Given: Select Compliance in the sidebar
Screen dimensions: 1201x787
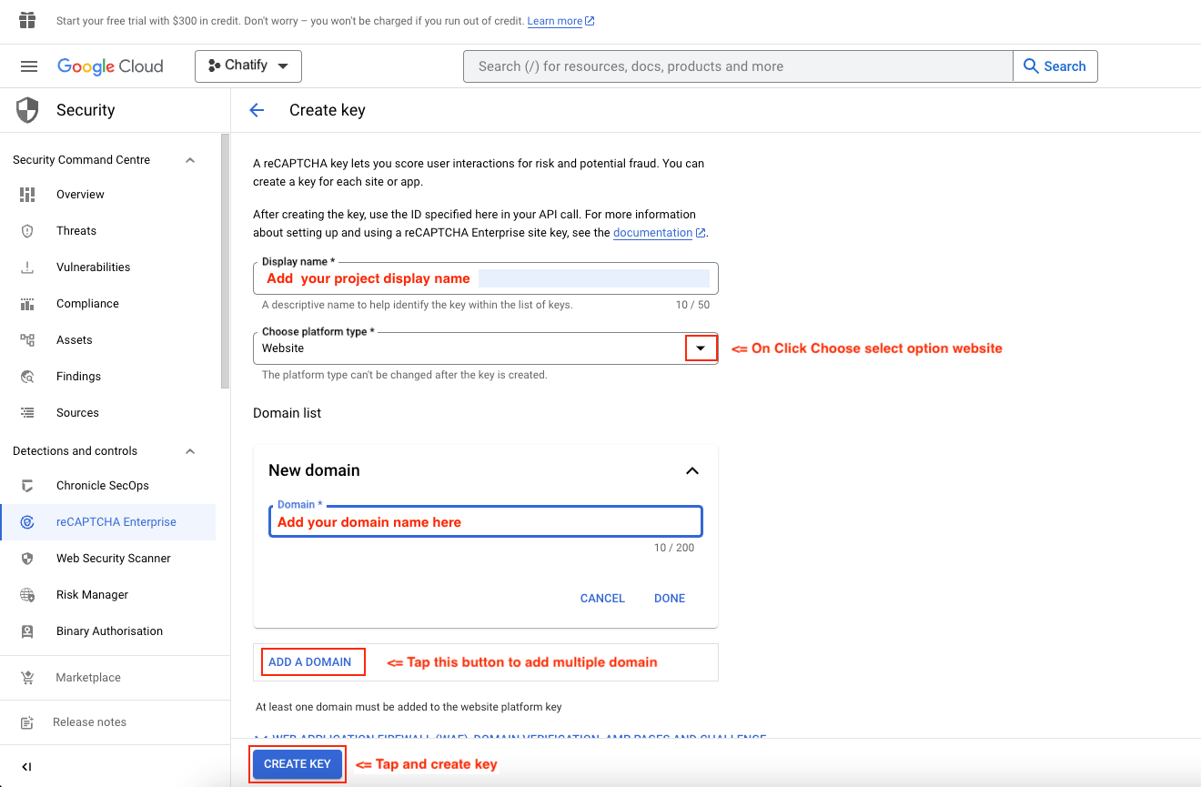Looking at the screenshot, I should coord(86,303).
